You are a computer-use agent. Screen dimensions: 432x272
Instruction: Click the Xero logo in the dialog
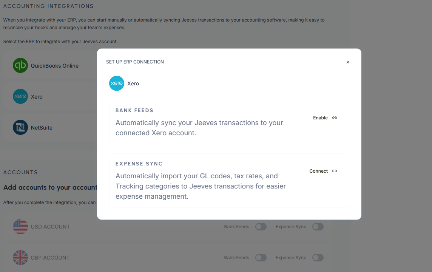117,83
